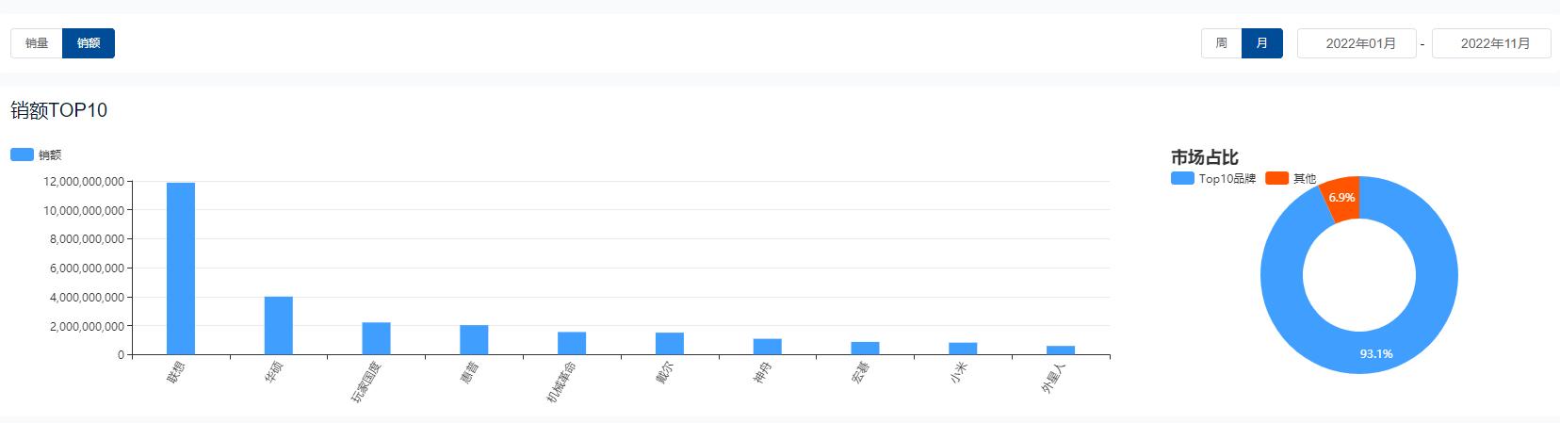Toggle the 其他 legend entry

tap(1292, 179)
